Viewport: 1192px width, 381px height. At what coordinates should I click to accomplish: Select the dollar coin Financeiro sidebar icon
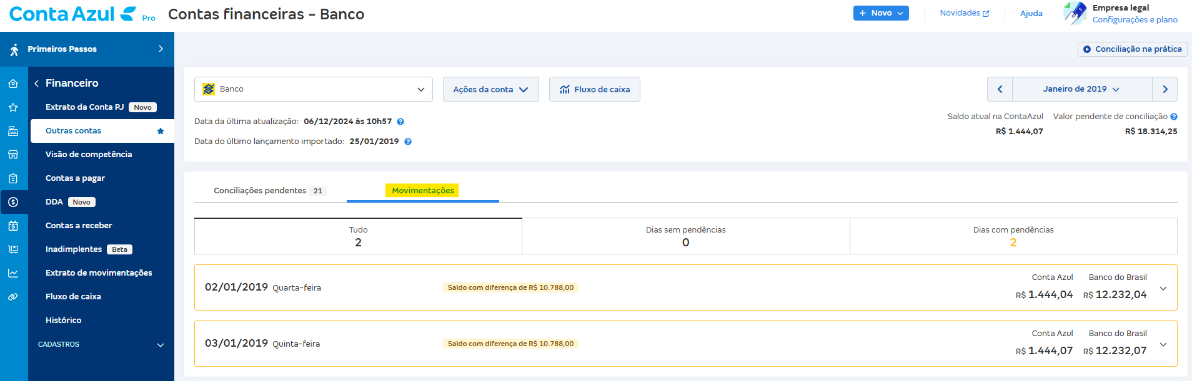click(13, 202)
